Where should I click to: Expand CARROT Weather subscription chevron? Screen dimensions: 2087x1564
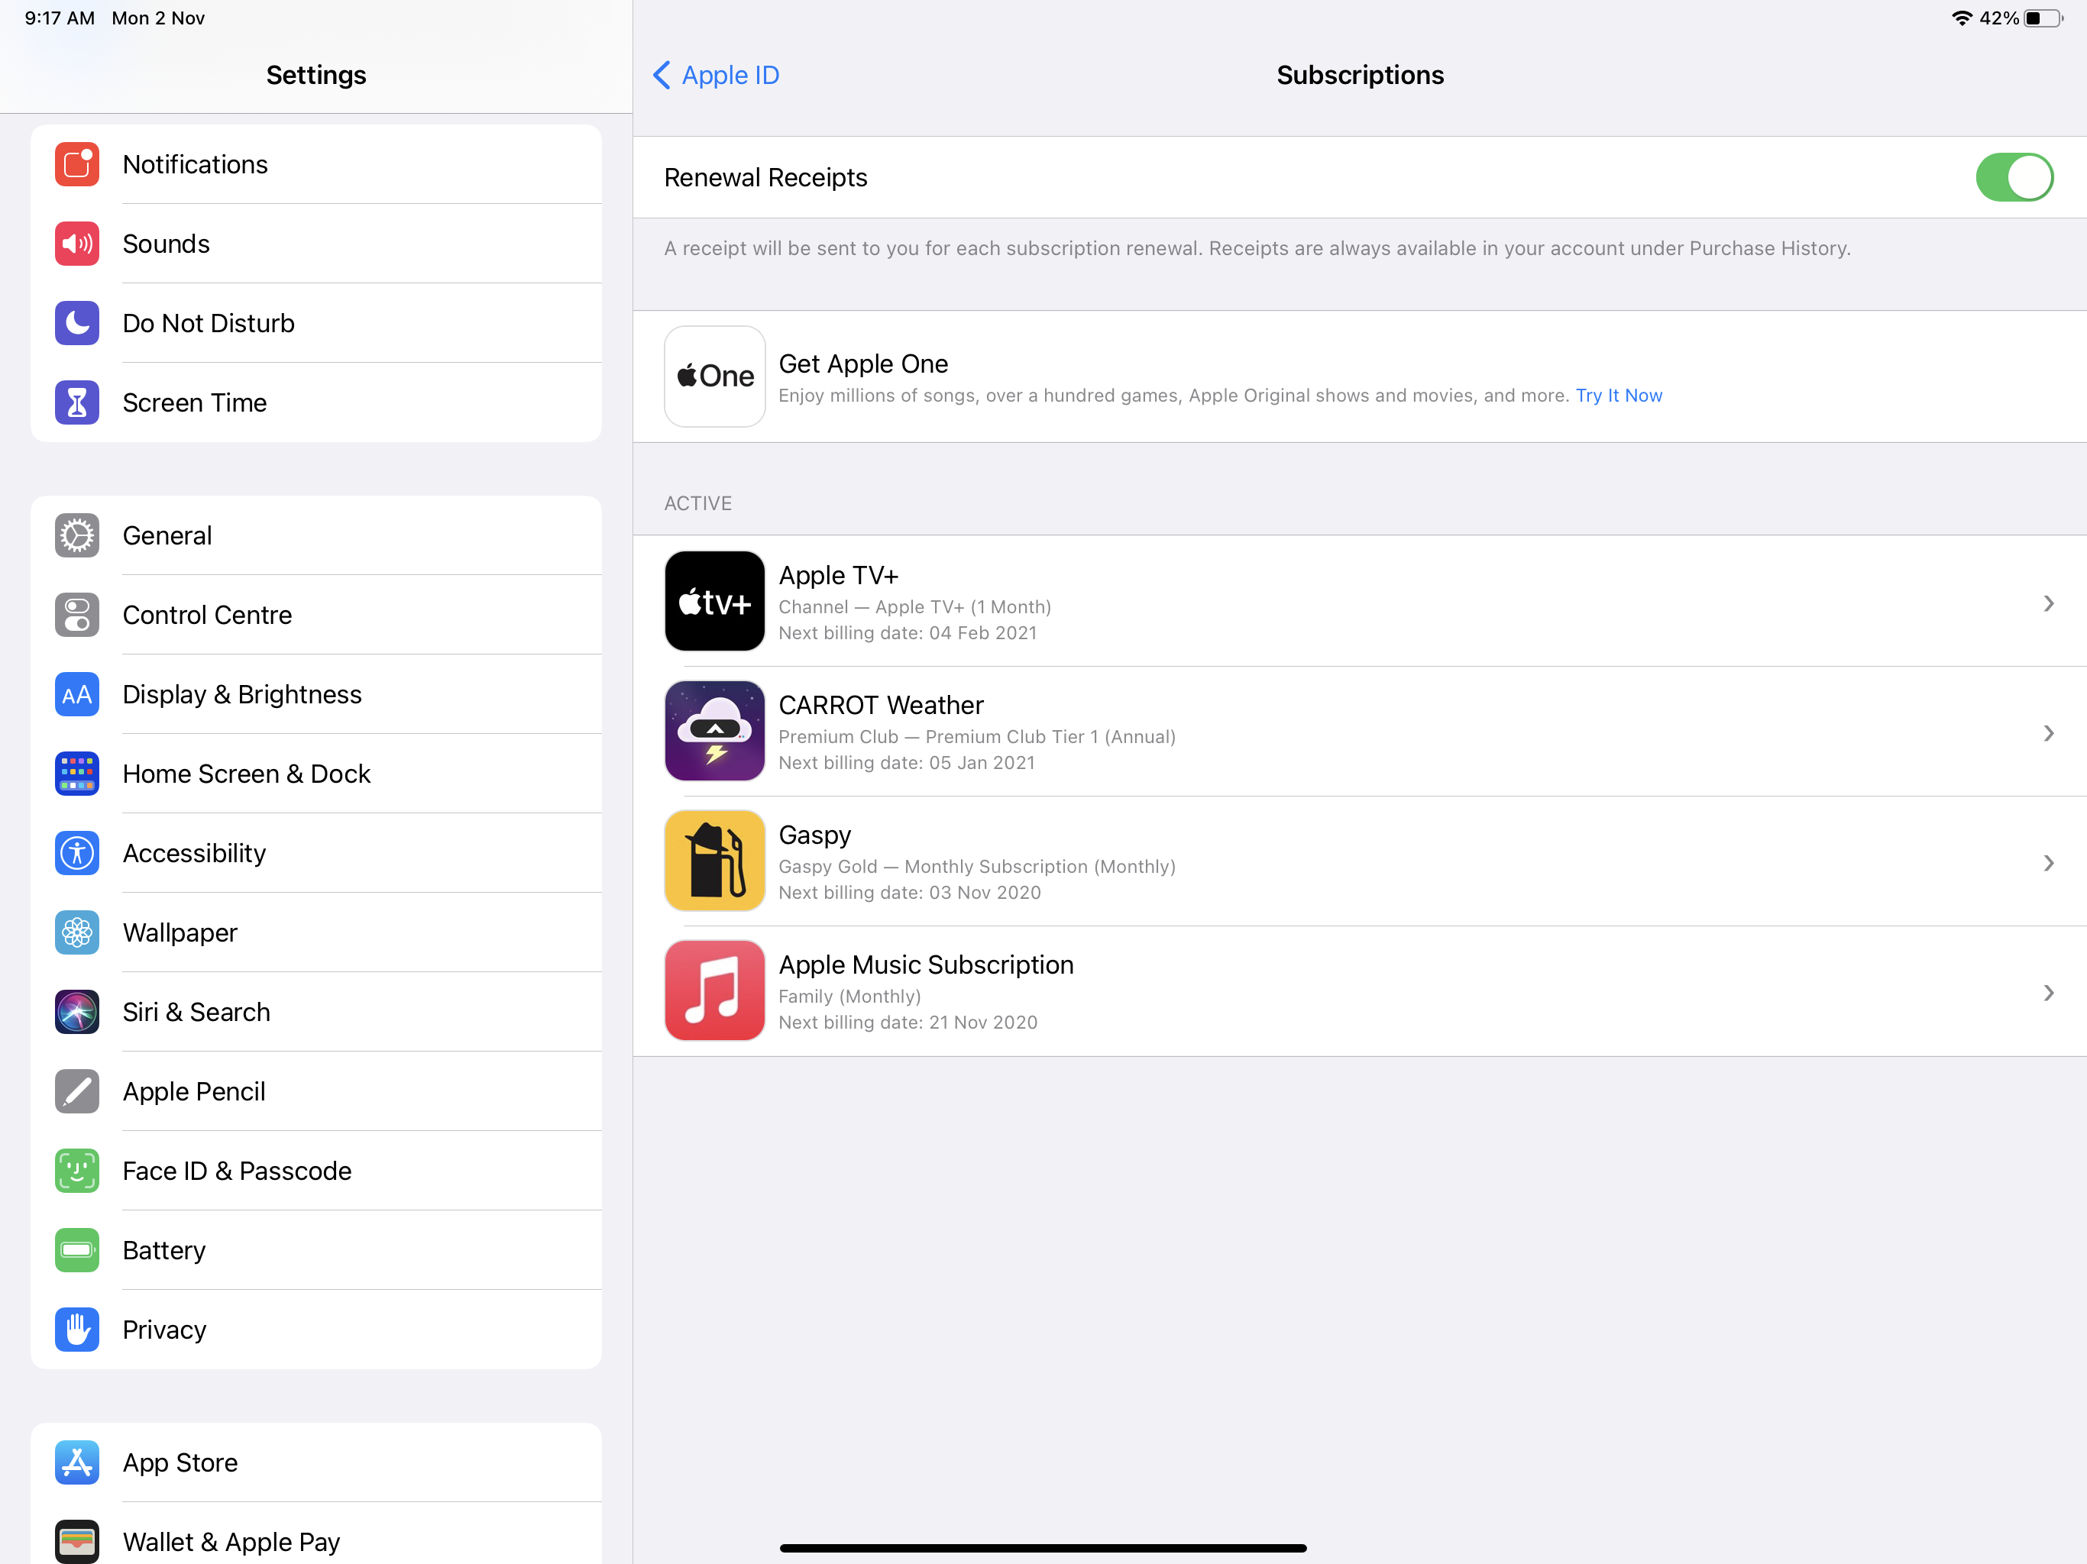pyautogui.click(x=2048, y=733)
